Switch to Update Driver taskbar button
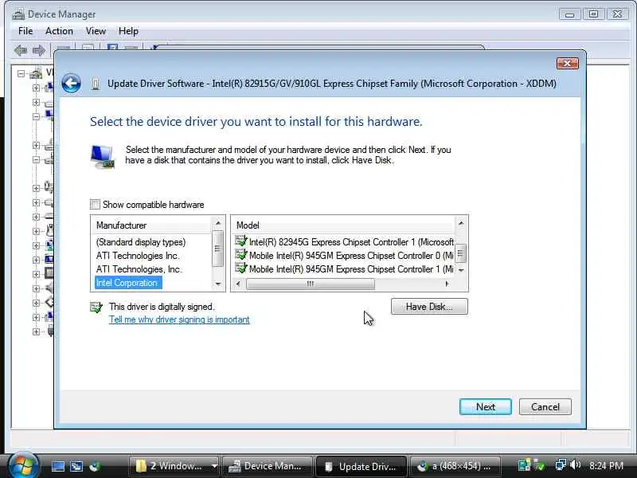The image size is (637, 478). (x=361, y=466)
